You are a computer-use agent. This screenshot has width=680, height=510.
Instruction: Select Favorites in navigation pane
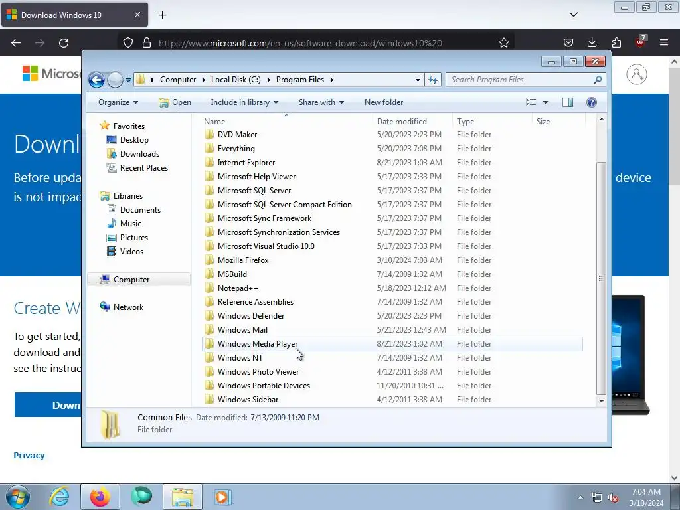129,126
